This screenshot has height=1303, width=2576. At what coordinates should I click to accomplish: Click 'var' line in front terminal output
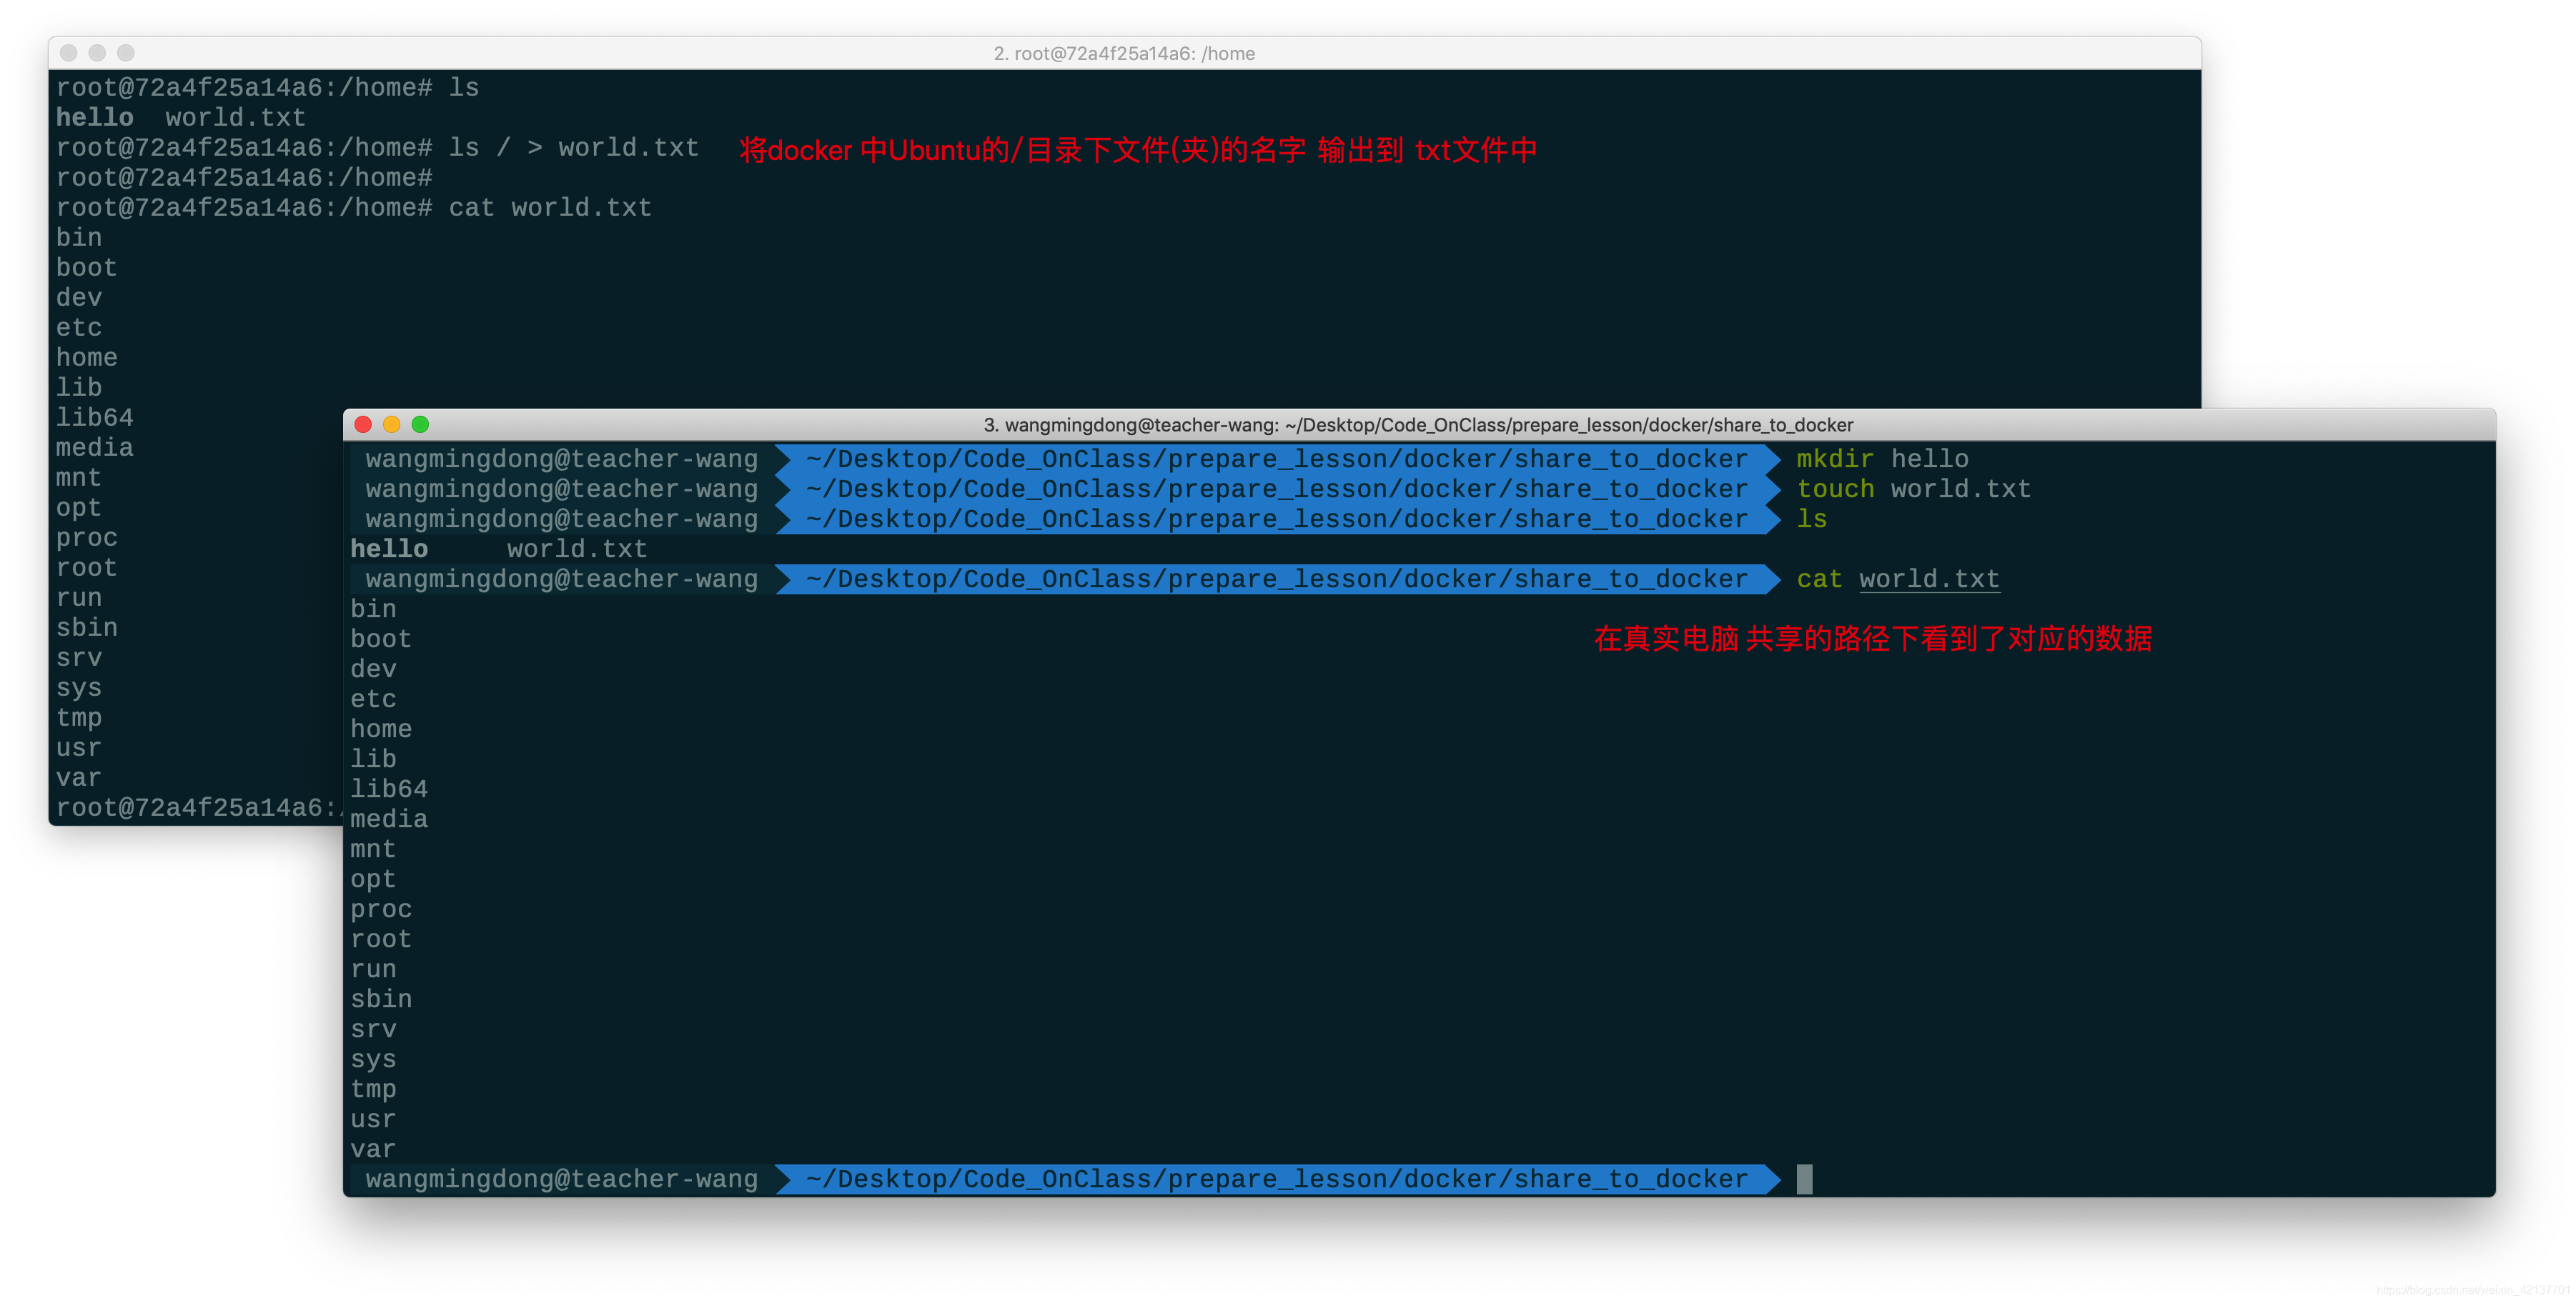(373, 1149)
